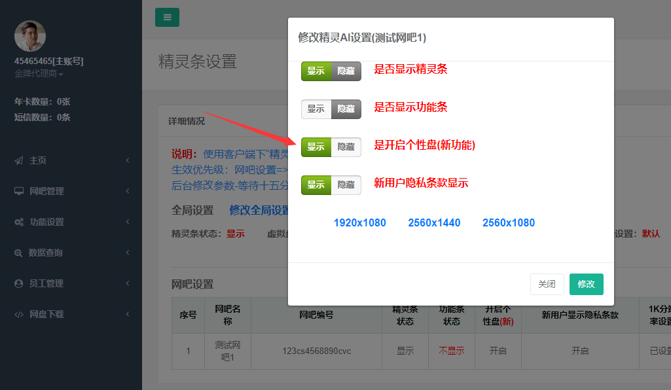Open the 网吧管理 sidebar menu item
This screenshot has height=390, width=671.
[x=71, y=191]
